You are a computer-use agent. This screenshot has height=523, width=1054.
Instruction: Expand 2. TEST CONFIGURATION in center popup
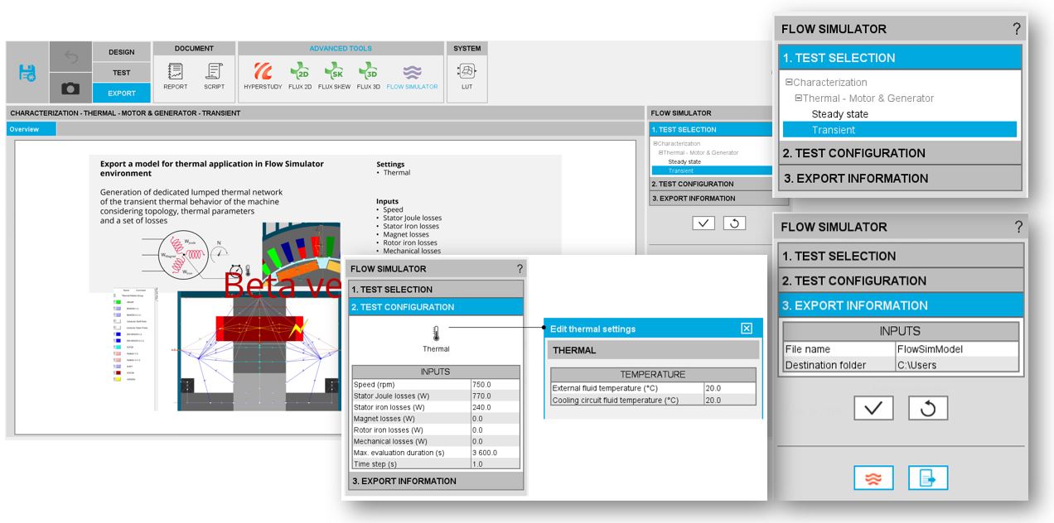pos(436,307)
